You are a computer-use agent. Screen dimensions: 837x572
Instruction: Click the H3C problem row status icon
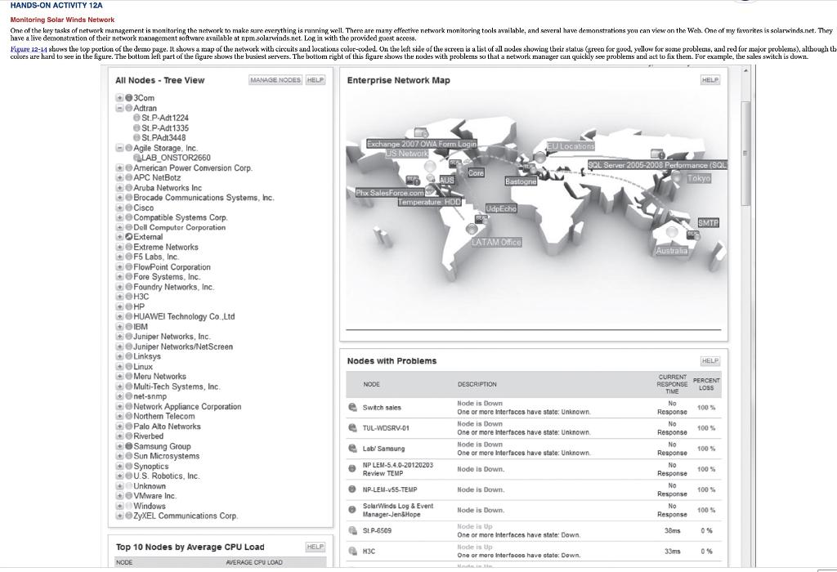[352, 552]
